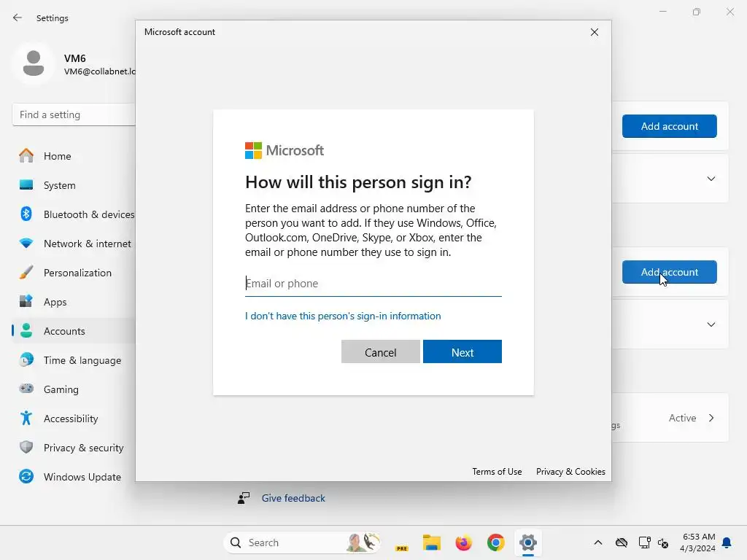Click the VM6 user avatar picture
The image size is (747, 560).
click(34, 63)
